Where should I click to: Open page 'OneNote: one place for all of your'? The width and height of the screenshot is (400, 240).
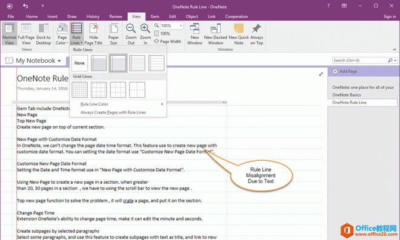tap(363, 87)
